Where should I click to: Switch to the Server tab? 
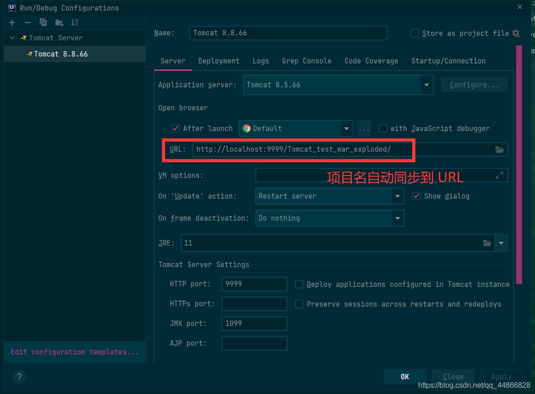point(173,61)
